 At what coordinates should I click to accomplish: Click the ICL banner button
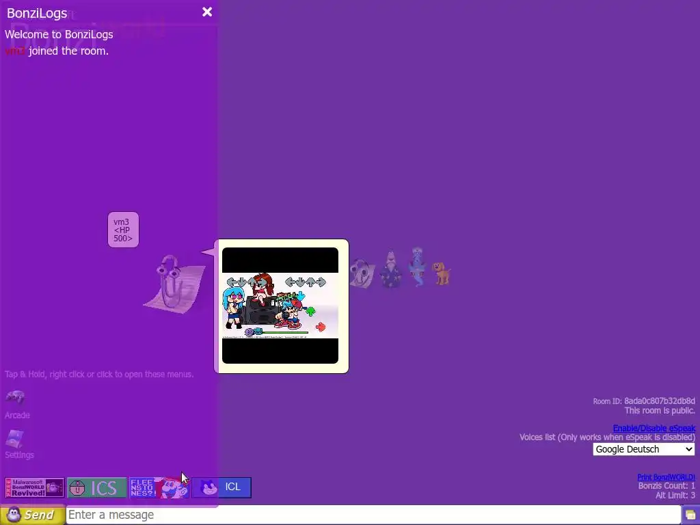[x=221, y=487]
